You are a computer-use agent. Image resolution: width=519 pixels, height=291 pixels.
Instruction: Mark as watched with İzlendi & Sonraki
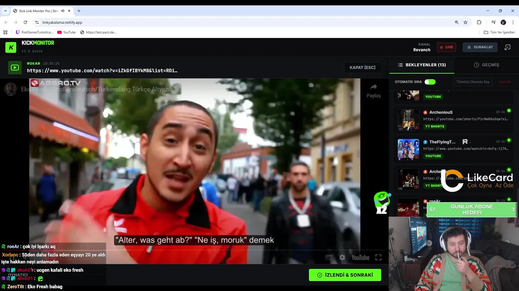[345, 275]
